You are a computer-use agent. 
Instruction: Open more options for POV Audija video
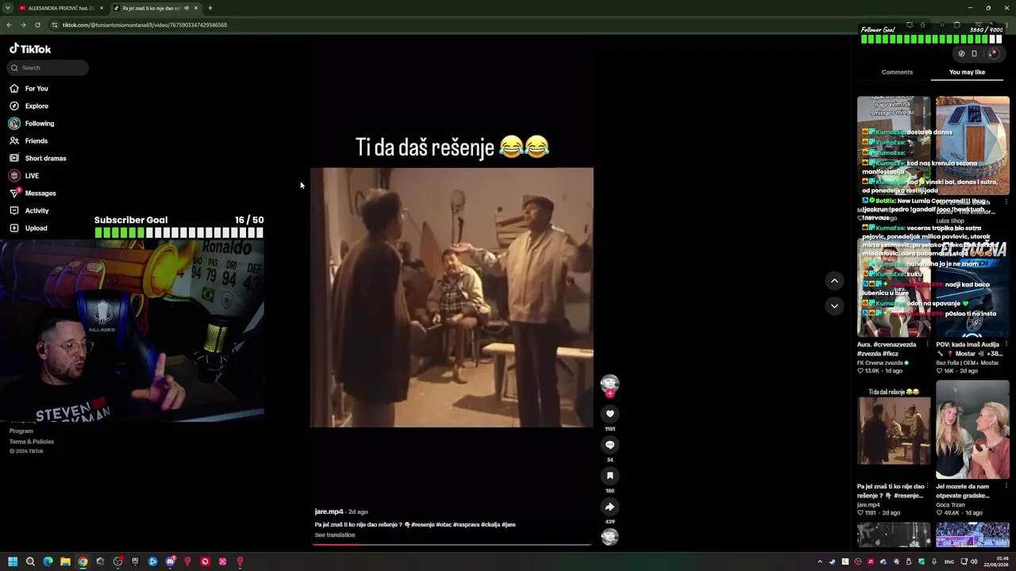tap(1006, 344)
